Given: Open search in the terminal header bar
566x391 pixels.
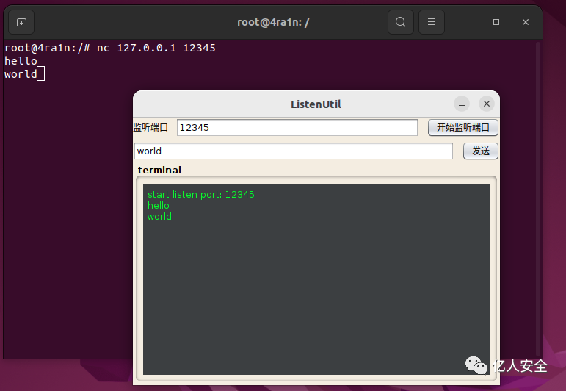Looking at the screenshot, I should coord(400,22).
